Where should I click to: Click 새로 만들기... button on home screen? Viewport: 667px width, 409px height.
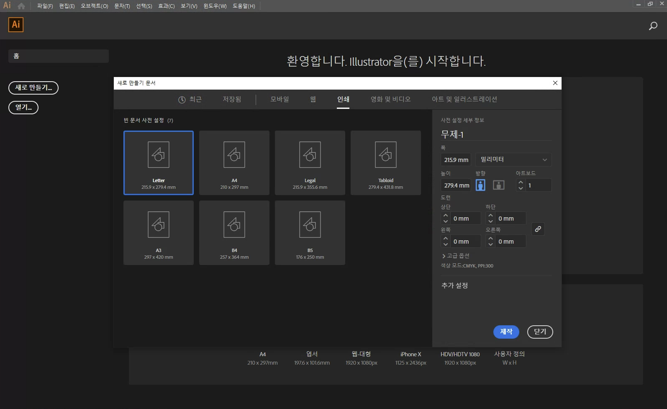[33, 87]
